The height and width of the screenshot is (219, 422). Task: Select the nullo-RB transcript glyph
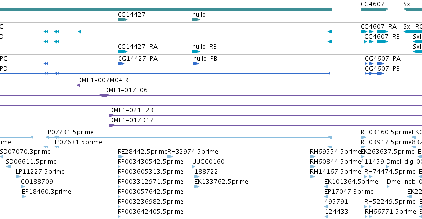coord(196,52)
